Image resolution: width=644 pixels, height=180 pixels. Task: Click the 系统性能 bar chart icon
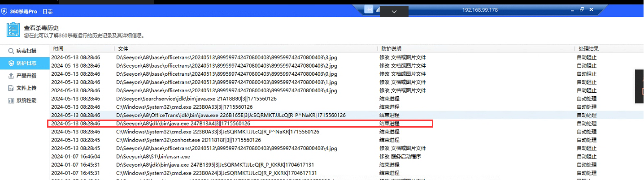click(x=11, y=100)
